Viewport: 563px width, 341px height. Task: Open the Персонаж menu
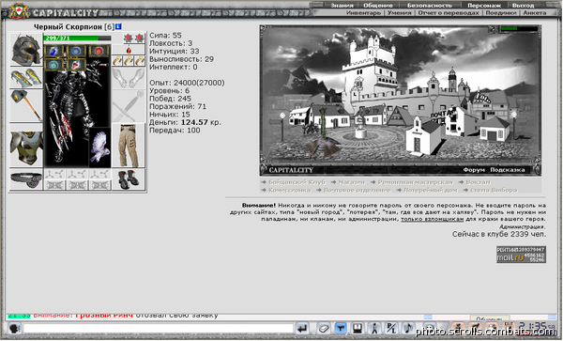(x=483, y=6)
